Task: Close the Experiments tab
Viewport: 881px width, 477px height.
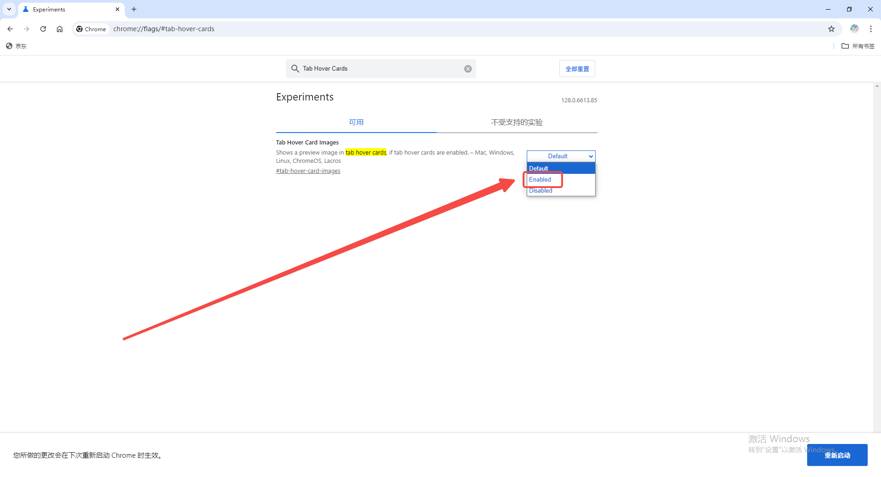Action: click(117, 9)
